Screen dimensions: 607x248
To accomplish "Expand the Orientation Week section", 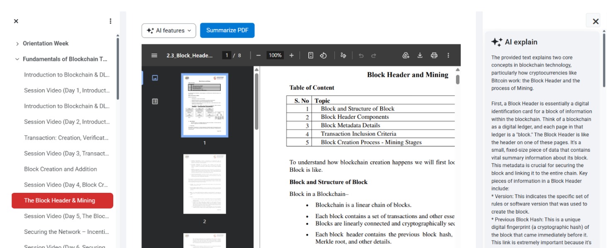I will [x=17, y=44].
